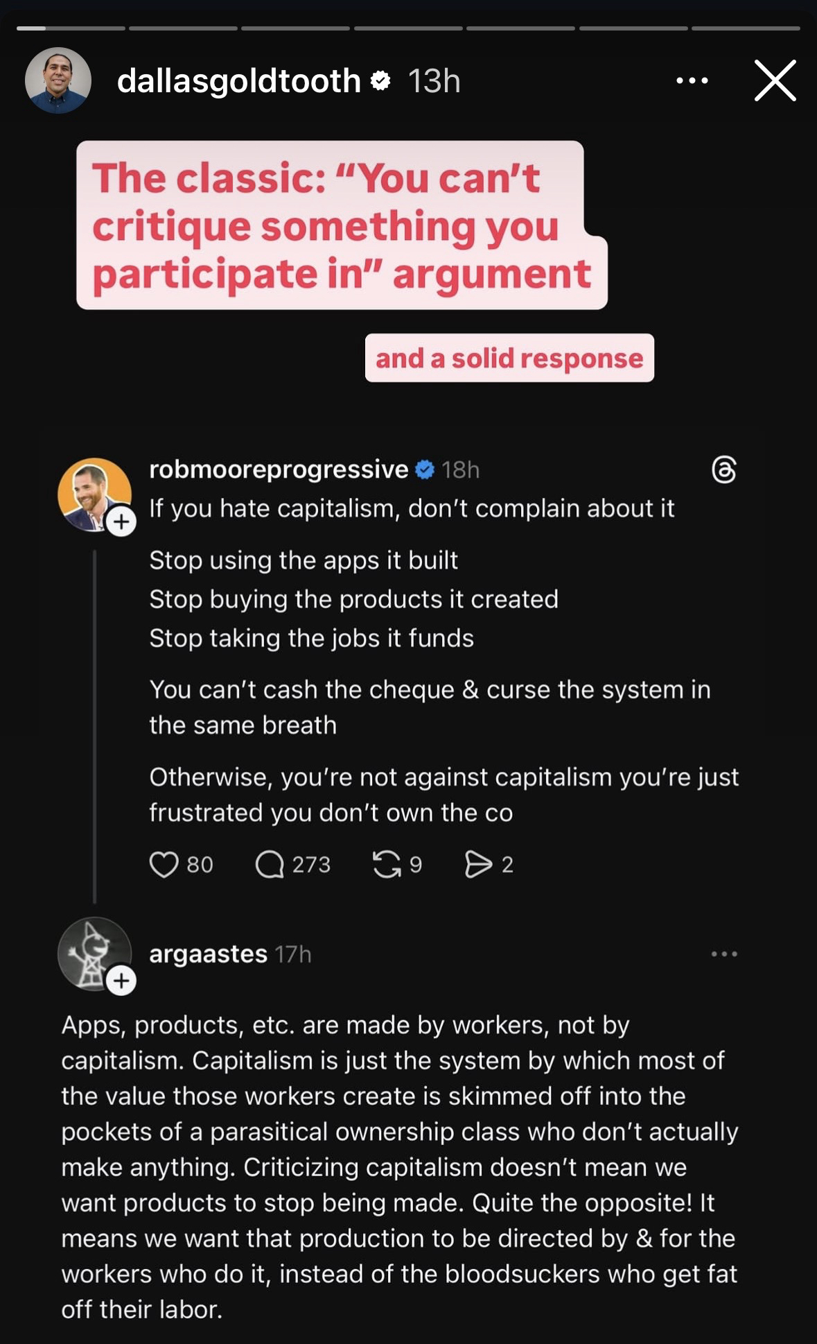Tap the "and a solid response" sticker
The width and height of the screenshot is (817, 1344).
(x=509, y=358)
